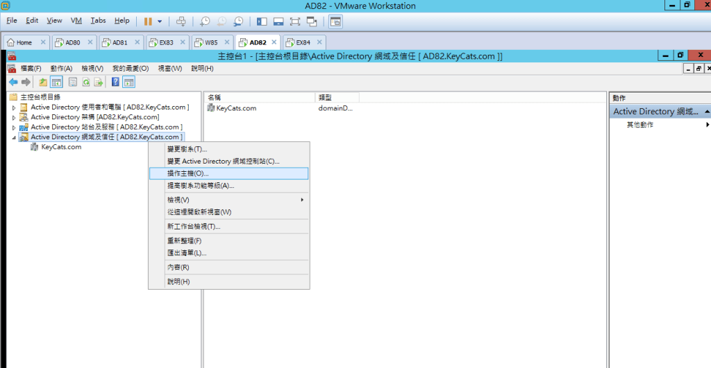
Task: Click VMware send Ctrl+Alt+Del icon
Action: [x=181, y=21]
